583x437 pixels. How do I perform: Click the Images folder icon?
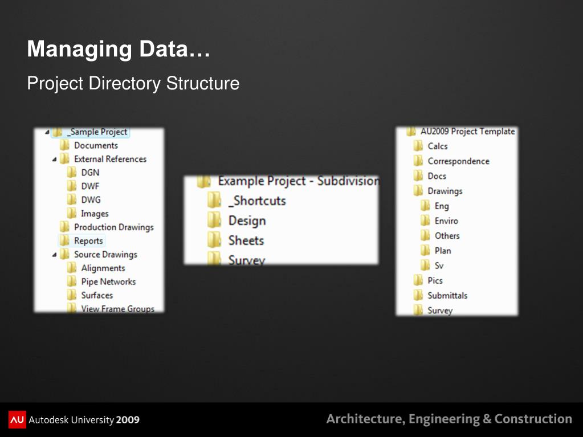(x=72, y=213)
